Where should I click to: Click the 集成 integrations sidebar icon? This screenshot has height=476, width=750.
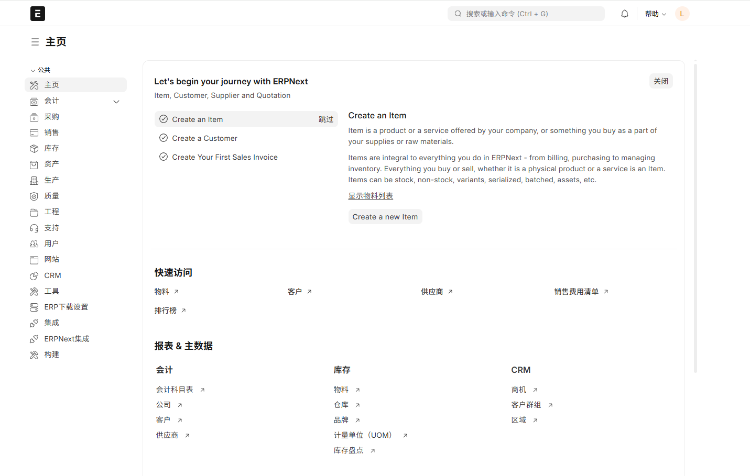coord(34,323)
